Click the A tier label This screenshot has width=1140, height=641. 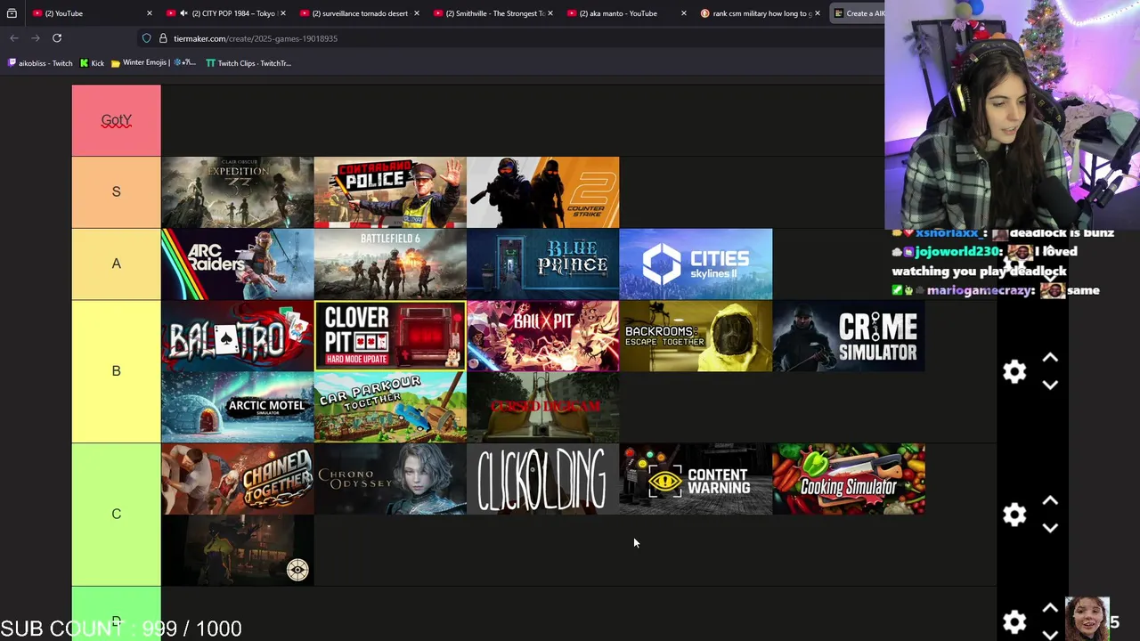click(x=116, y=264)
